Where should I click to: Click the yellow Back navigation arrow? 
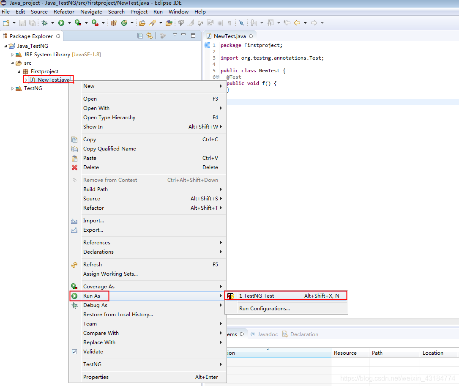(297, 23)
